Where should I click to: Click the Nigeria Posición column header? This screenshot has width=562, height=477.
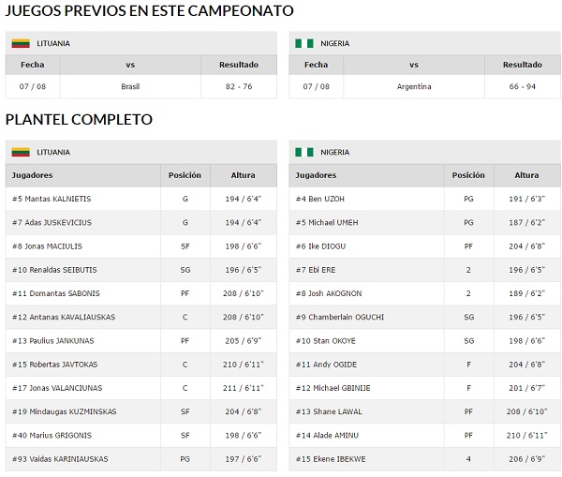coord(468,175)
